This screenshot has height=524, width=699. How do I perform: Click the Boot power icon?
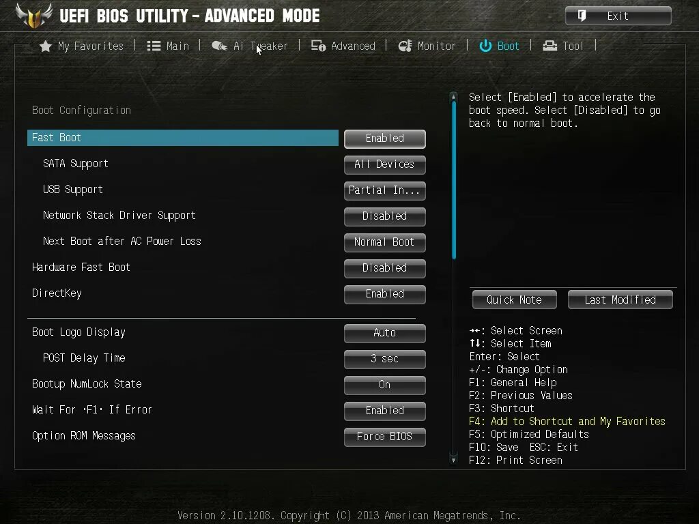pos(485,46)
